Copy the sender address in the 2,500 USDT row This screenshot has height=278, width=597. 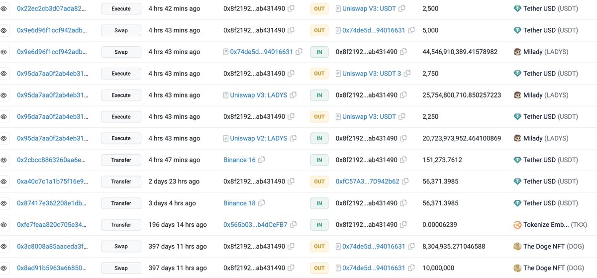pyautogui.click(x=291, y=8)
